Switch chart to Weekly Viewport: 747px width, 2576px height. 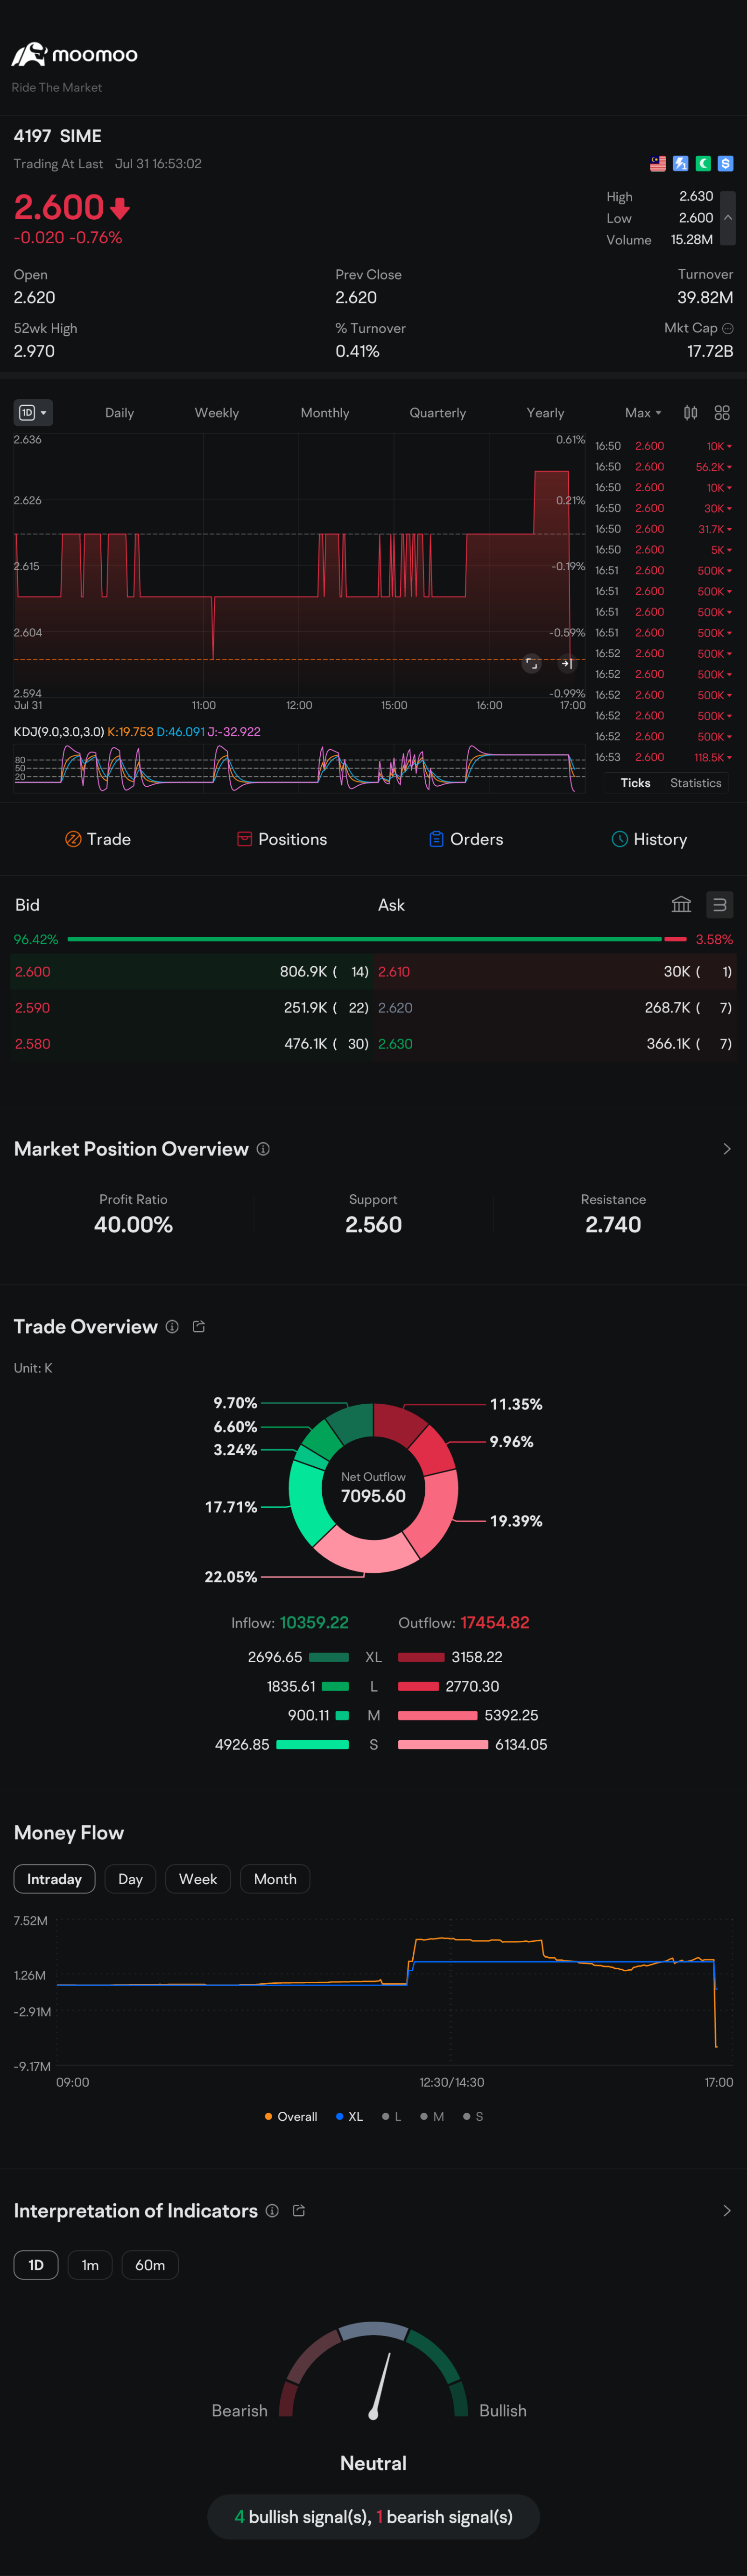pos(217,413)
